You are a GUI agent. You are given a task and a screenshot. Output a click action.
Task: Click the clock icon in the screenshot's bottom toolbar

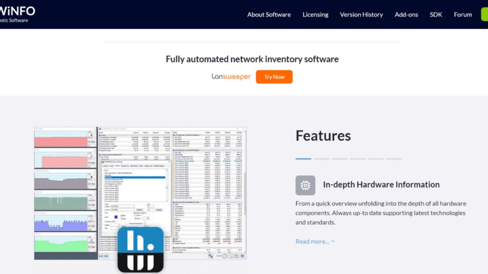(224, 256)
